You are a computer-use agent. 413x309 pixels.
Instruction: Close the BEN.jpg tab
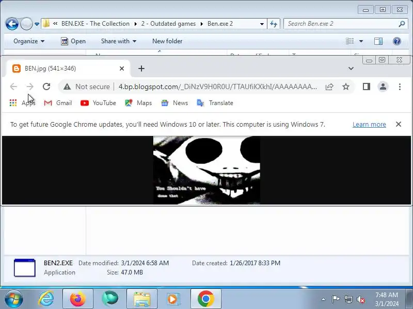[122, 68]
